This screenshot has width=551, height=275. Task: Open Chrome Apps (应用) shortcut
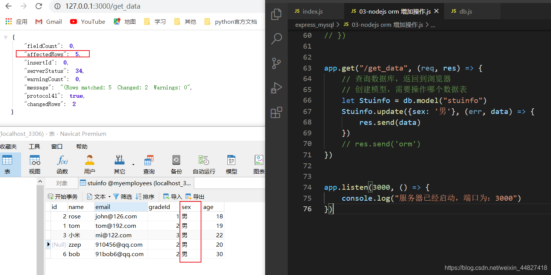[x=16, y=22]
